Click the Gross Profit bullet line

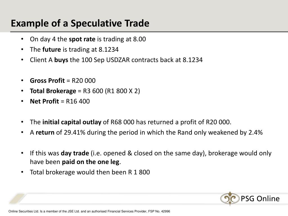point(63,81)
